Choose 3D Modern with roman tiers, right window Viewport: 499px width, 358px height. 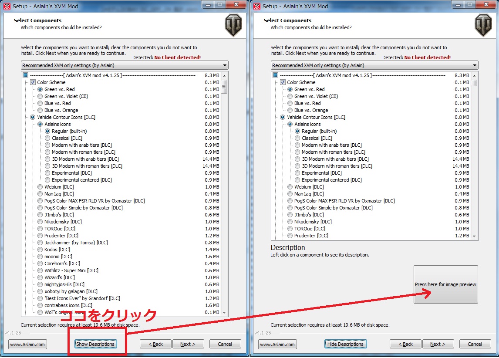click(x=297, y=166)
